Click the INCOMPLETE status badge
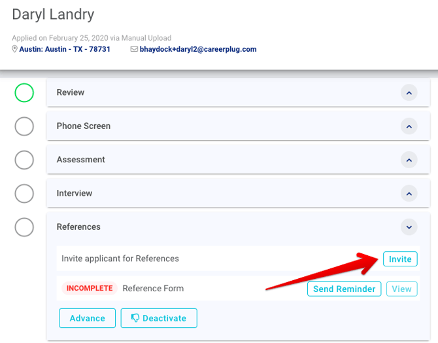438x343 pixels. coord(89,289)
